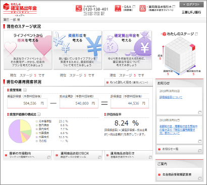The width and height of the screenshot is (207, 185).
Task: Click purple 外国株式 legend swatch
Action: coord(37,137)
